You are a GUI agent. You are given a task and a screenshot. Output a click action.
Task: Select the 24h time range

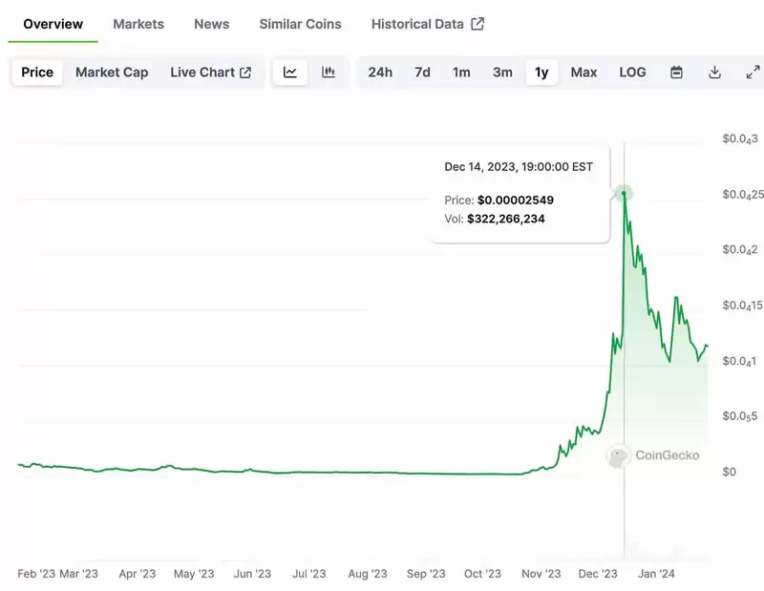click(x=380, y=73)
